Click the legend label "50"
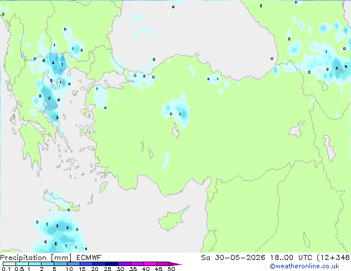Image resolution: width=351 pixels, height=271 pixels. 171,269
